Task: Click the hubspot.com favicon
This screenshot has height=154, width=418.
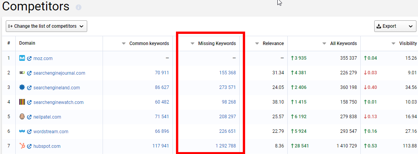Action: click(x=22, y=146)
